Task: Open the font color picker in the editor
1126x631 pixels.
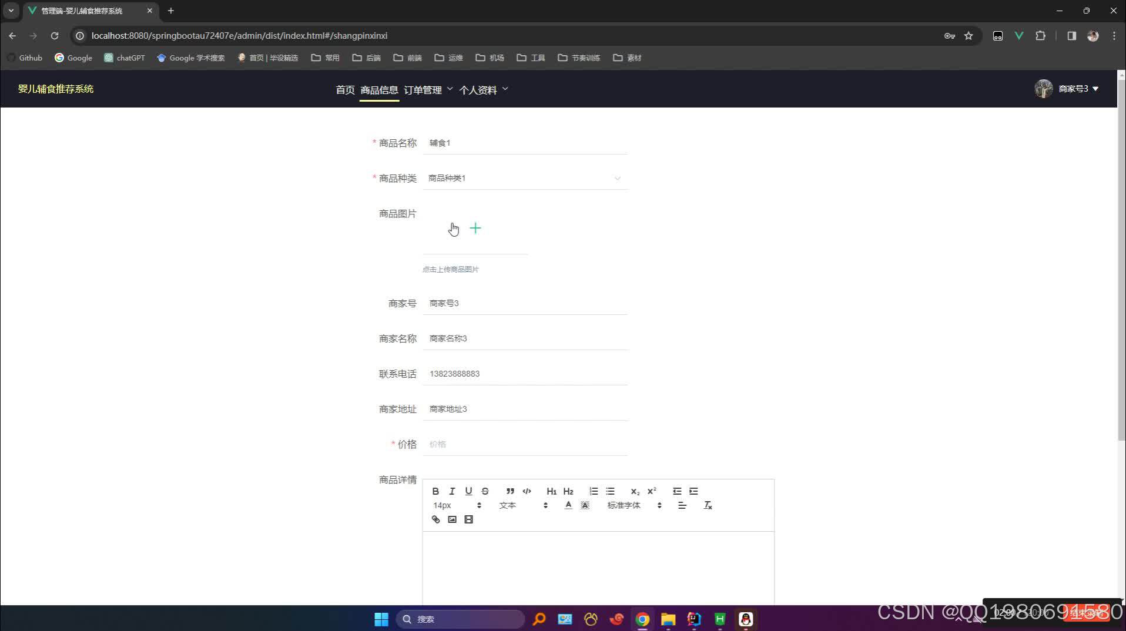Action: (568, 505)
